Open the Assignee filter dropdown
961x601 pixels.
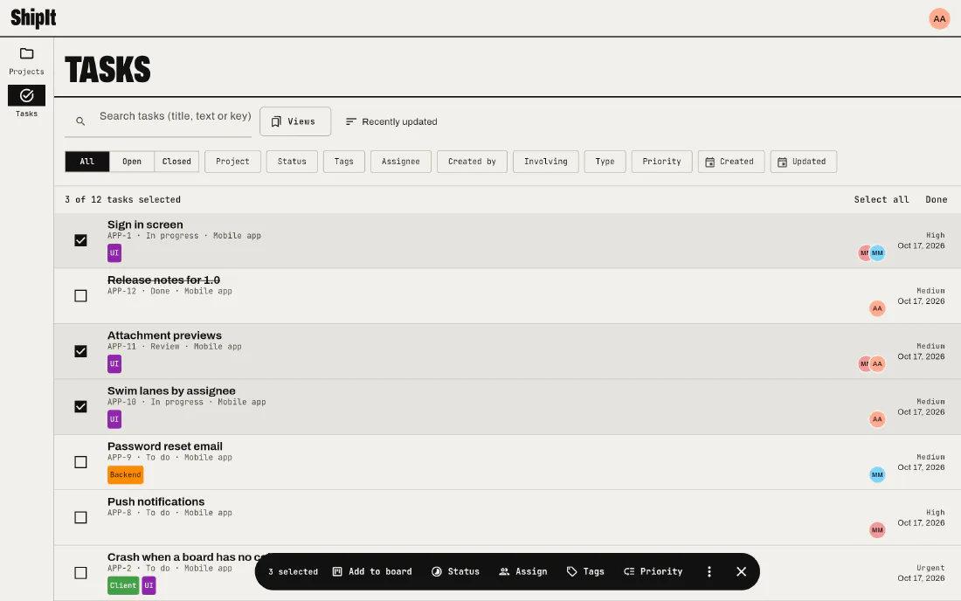[401, 162]
